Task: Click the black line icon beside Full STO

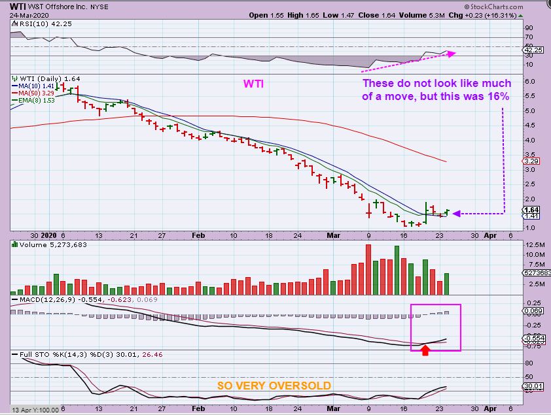Action: pyautogui.click(x=15, y=354)
